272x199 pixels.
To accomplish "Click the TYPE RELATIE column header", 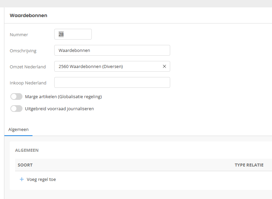I will 249,165.
